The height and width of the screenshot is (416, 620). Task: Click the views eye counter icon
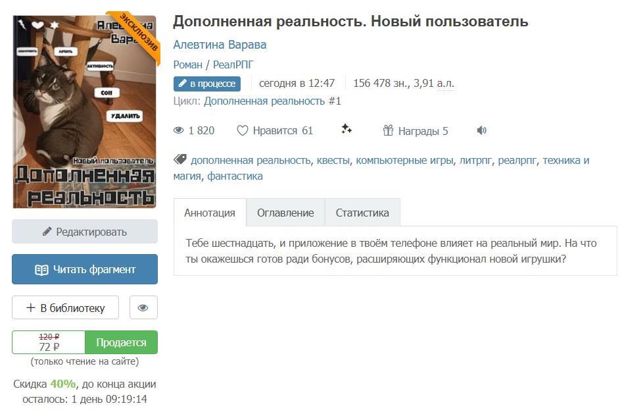point(179,130)
